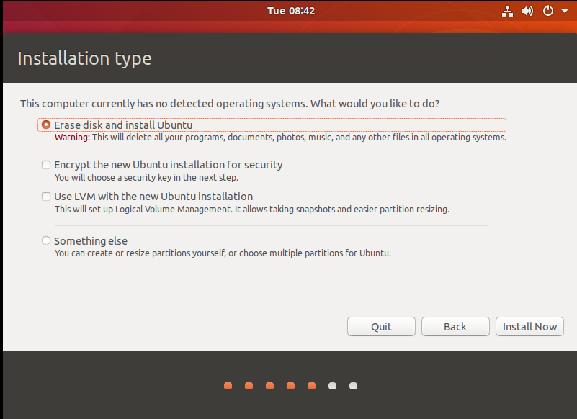This screenshot has height=419, width=577.
Task: Select Erase disk and install Ubuntu
Action: tap(46, 125)
